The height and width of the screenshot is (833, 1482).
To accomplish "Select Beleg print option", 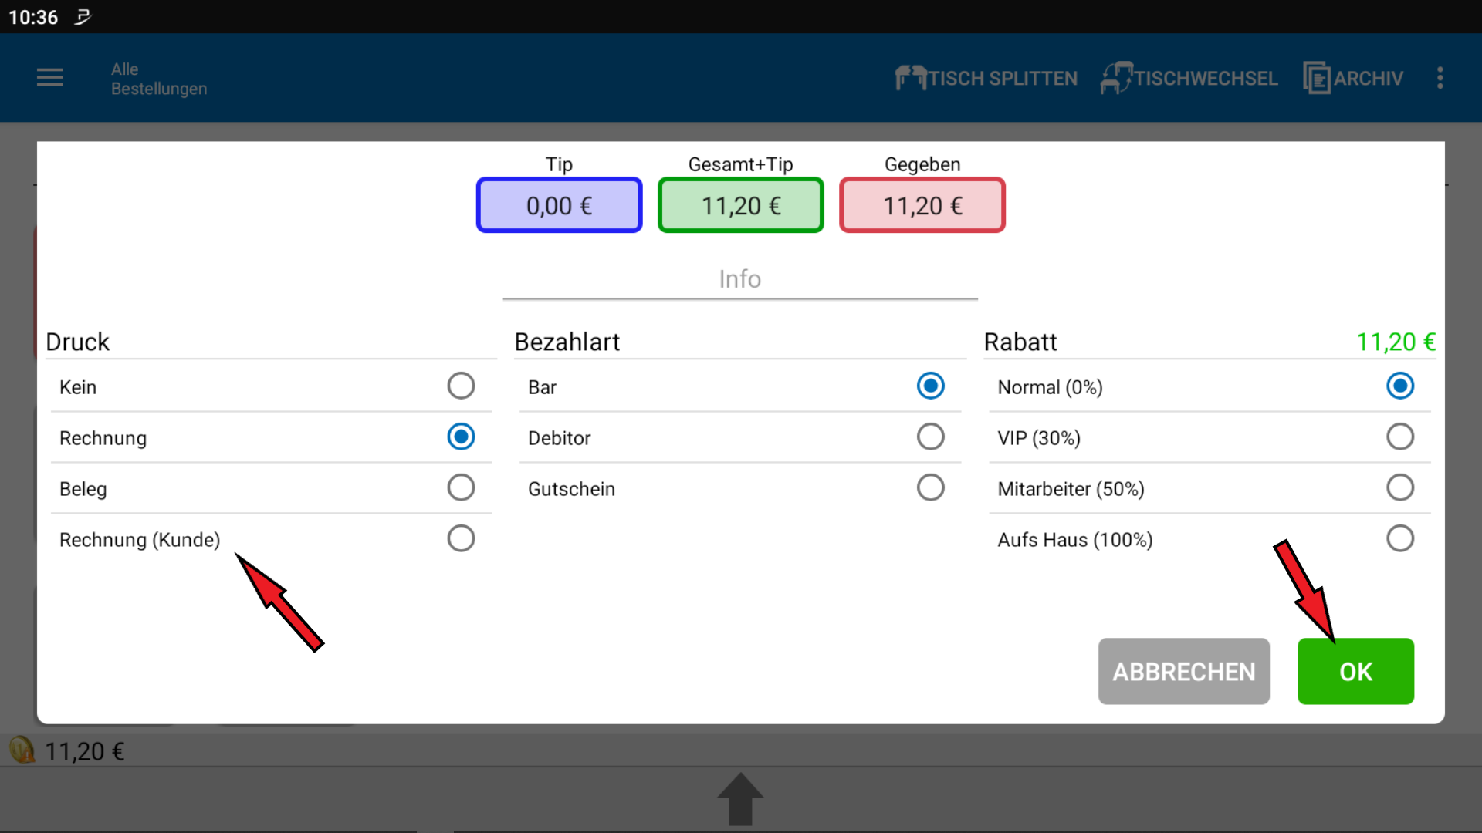I will [x=461, y=487].
